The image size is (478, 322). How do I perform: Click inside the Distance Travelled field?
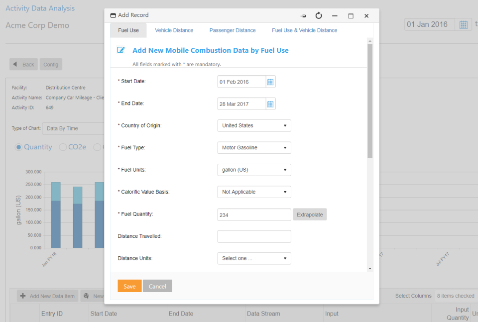pyautogui.click(x=254, y=236)
